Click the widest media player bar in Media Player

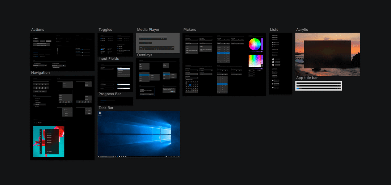[x=157, y=48]
